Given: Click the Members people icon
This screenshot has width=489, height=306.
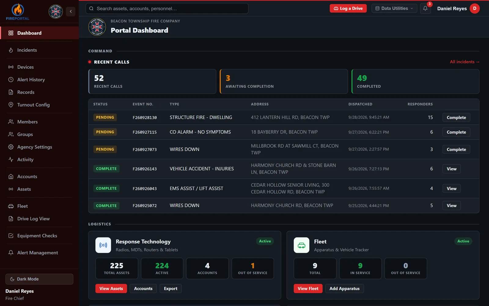Looking at the screenshot, I should (x=11, y=122).
